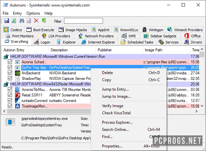Image resolution: width=206 pixels, height=151 pixels.
Task: Click the NVIDIA icon beside NvBackend
Action: 18,73
